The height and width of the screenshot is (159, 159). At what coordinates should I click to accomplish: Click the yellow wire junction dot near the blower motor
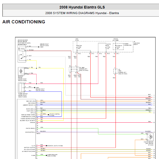pos(36,68)
